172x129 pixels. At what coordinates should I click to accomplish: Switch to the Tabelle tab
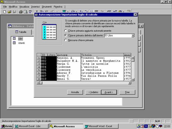coord(21,32)
